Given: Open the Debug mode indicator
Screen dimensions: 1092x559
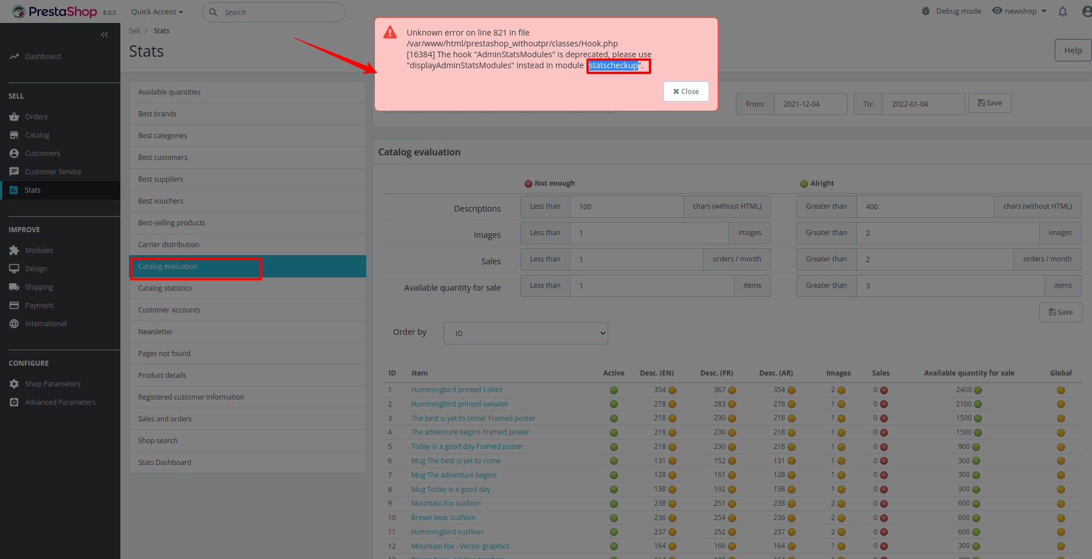Looking at the screenshot, I should (951, 11).
